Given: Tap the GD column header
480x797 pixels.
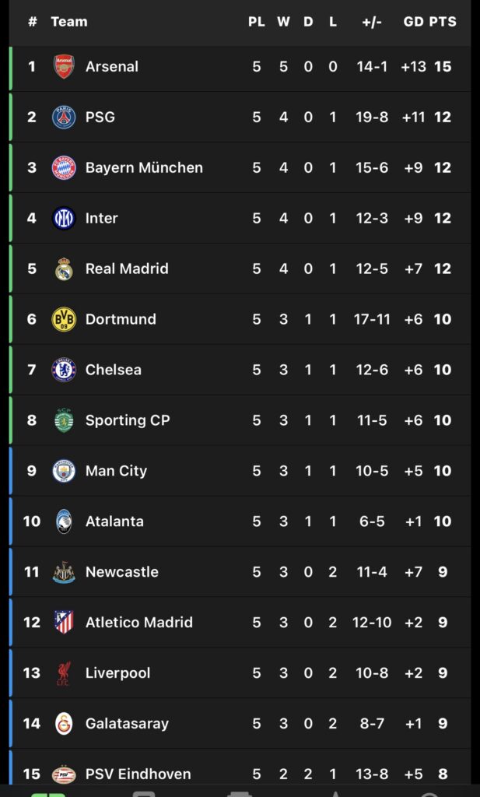Looking at the screenshot, I should [x=413, y=22].
